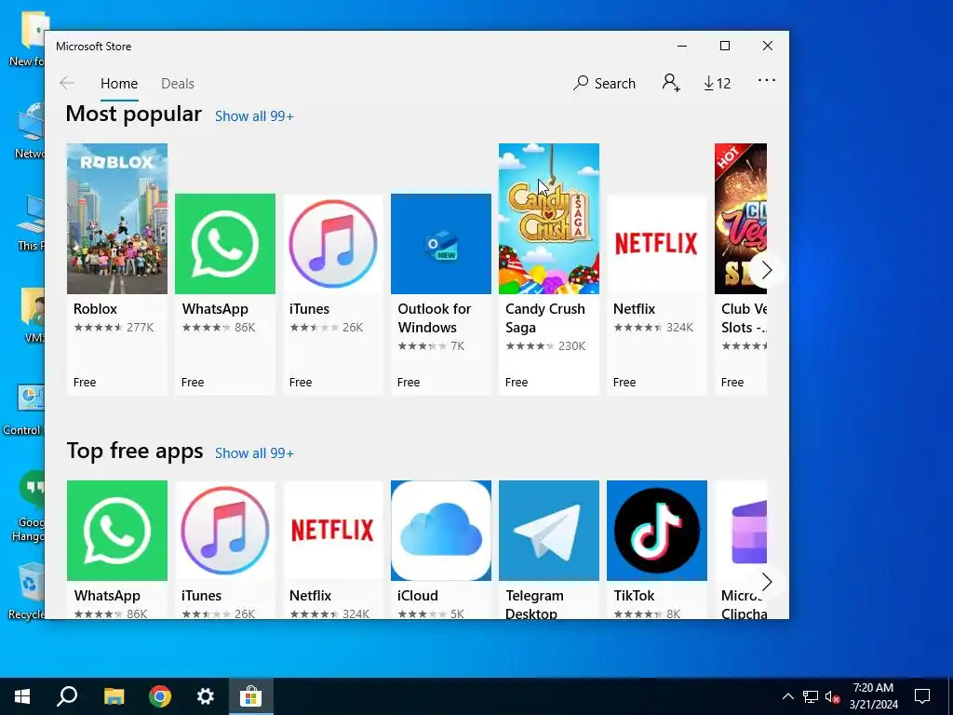Click 'Outlook for Windows' title text
Viewport: 953px width, 715px height.
click(x=434, y=318)
